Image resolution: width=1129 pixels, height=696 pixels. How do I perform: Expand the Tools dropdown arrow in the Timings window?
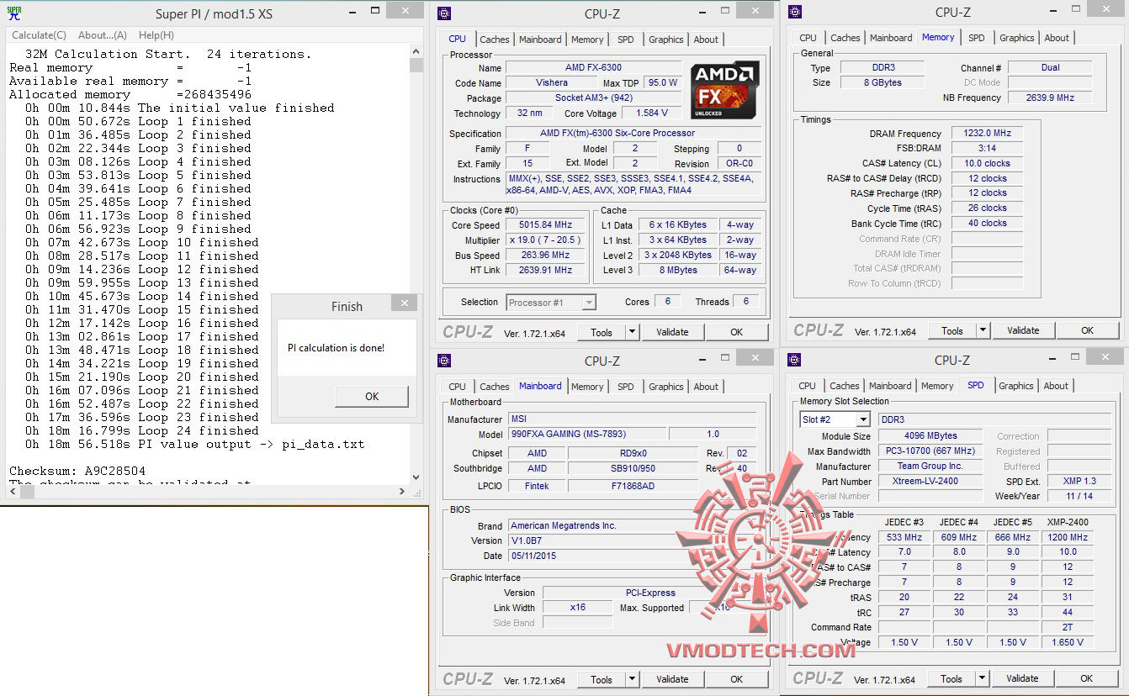click(983, 330)
